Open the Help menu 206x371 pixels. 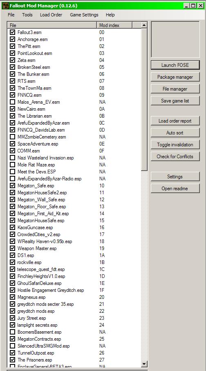point(110,15)
